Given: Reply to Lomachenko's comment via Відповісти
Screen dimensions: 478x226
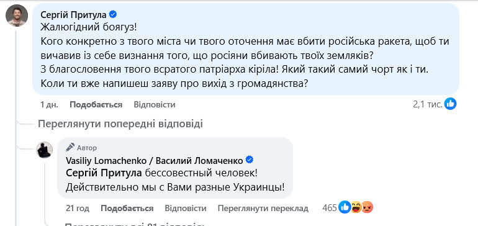Looking at the screenshot, I should point(186,209).
